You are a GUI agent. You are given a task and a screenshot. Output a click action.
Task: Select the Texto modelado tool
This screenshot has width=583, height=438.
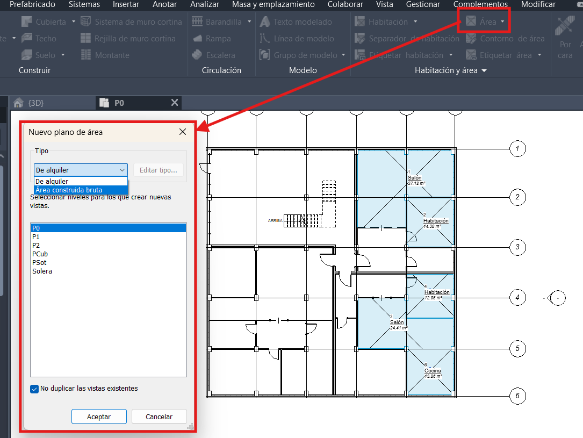pyautogui.click(x=264, y=22)
